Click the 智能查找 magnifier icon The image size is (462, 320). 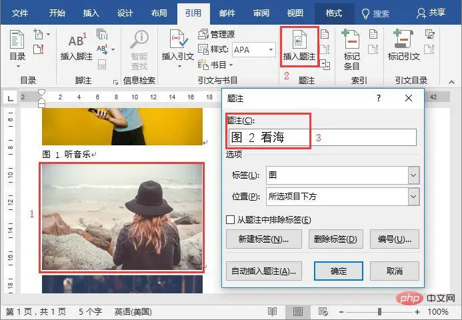tap(139, 49)
